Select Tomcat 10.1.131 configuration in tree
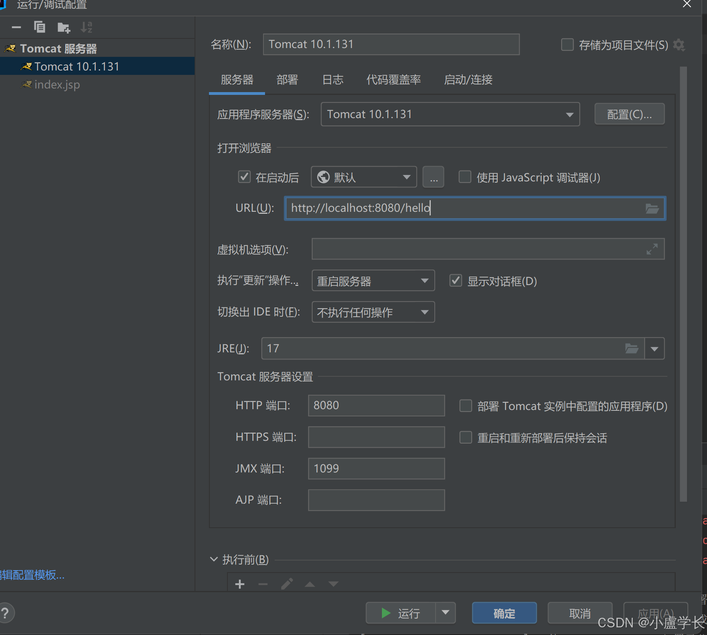 [x=97, y=66]
